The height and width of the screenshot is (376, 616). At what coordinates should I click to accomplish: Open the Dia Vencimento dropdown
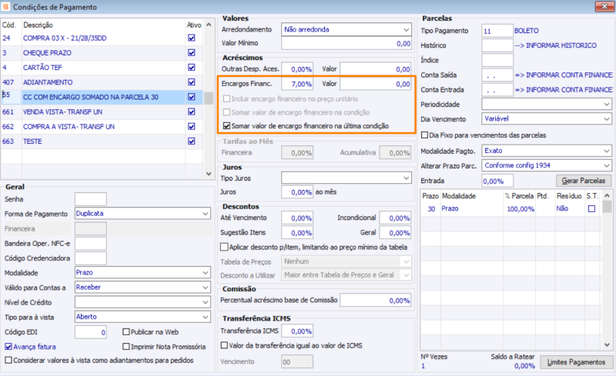[x=608, y=119]
